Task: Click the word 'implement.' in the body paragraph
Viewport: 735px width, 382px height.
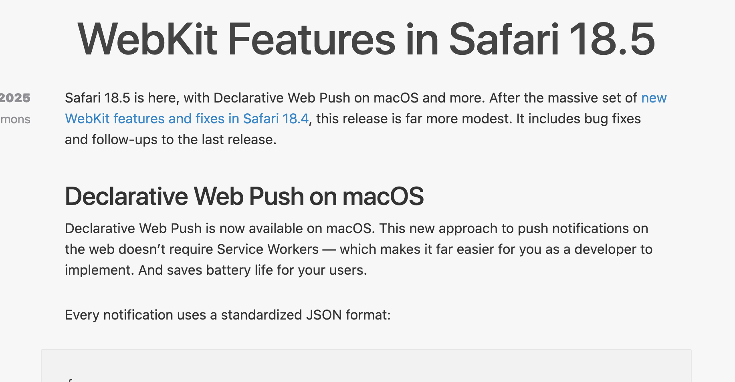Action: pos(99,270)
